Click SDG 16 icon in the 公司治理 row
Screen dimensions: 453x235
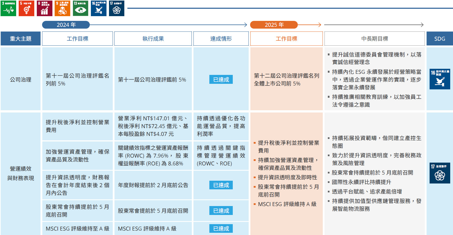tap(440, 79)
